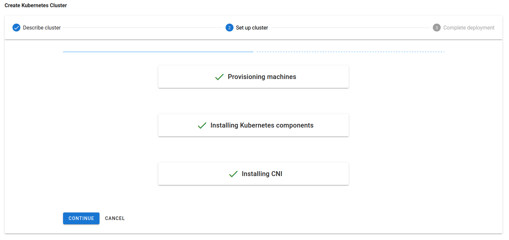The width and height of the screenshot is (509, 240).
Task: Click the solid portion of the progress bar
Action: [x=158, y=51]
